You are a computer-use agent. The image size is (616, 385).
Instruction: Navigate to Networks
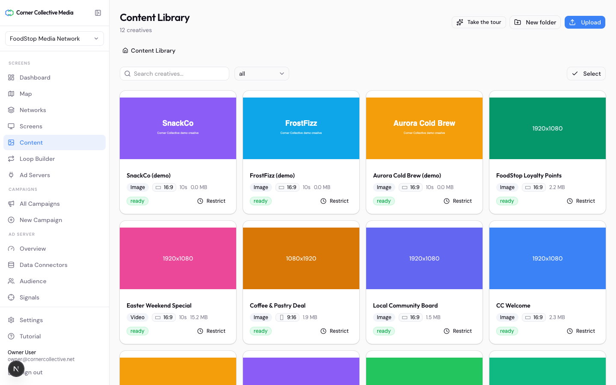coord(54,110)
